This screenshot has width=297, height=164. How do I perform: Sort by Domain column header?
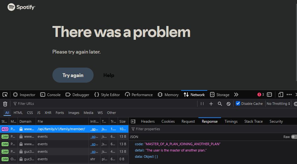[x=27, y=121]
